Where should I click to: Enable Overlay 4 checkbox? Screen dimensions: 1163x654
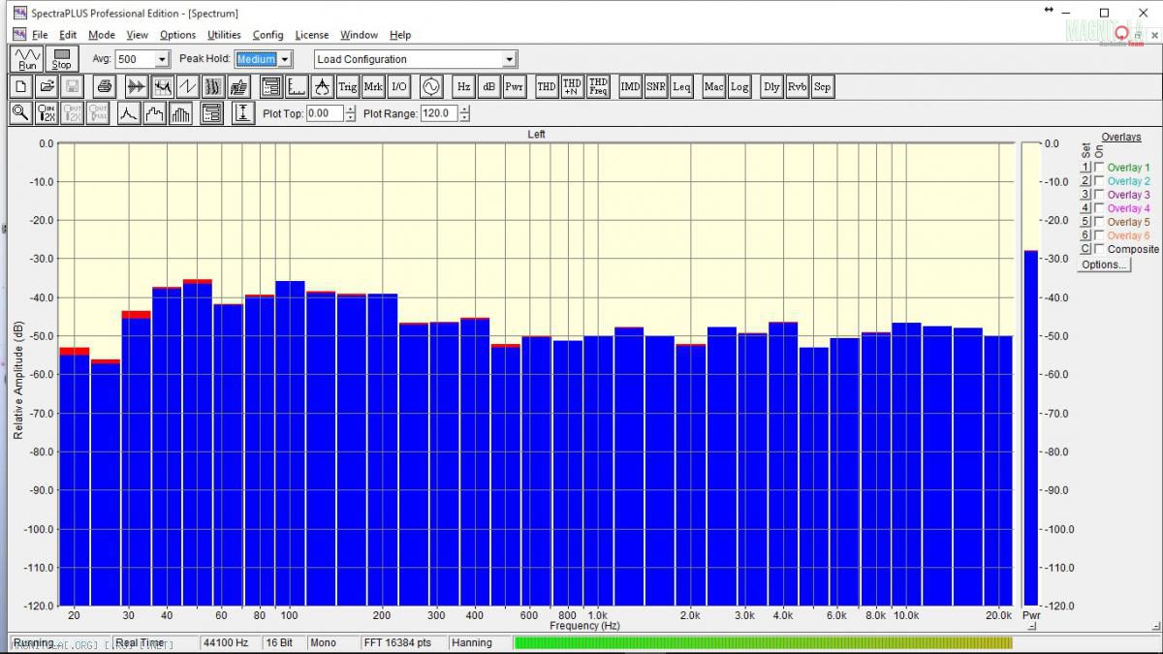click(1099, 208)
